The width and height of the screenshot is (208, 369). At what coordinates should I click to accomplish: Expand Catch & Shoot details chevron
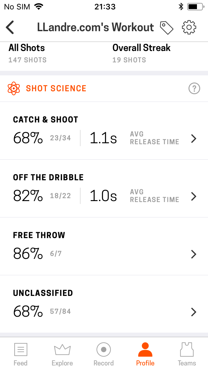pyautogui.click(x=194, y=139)
